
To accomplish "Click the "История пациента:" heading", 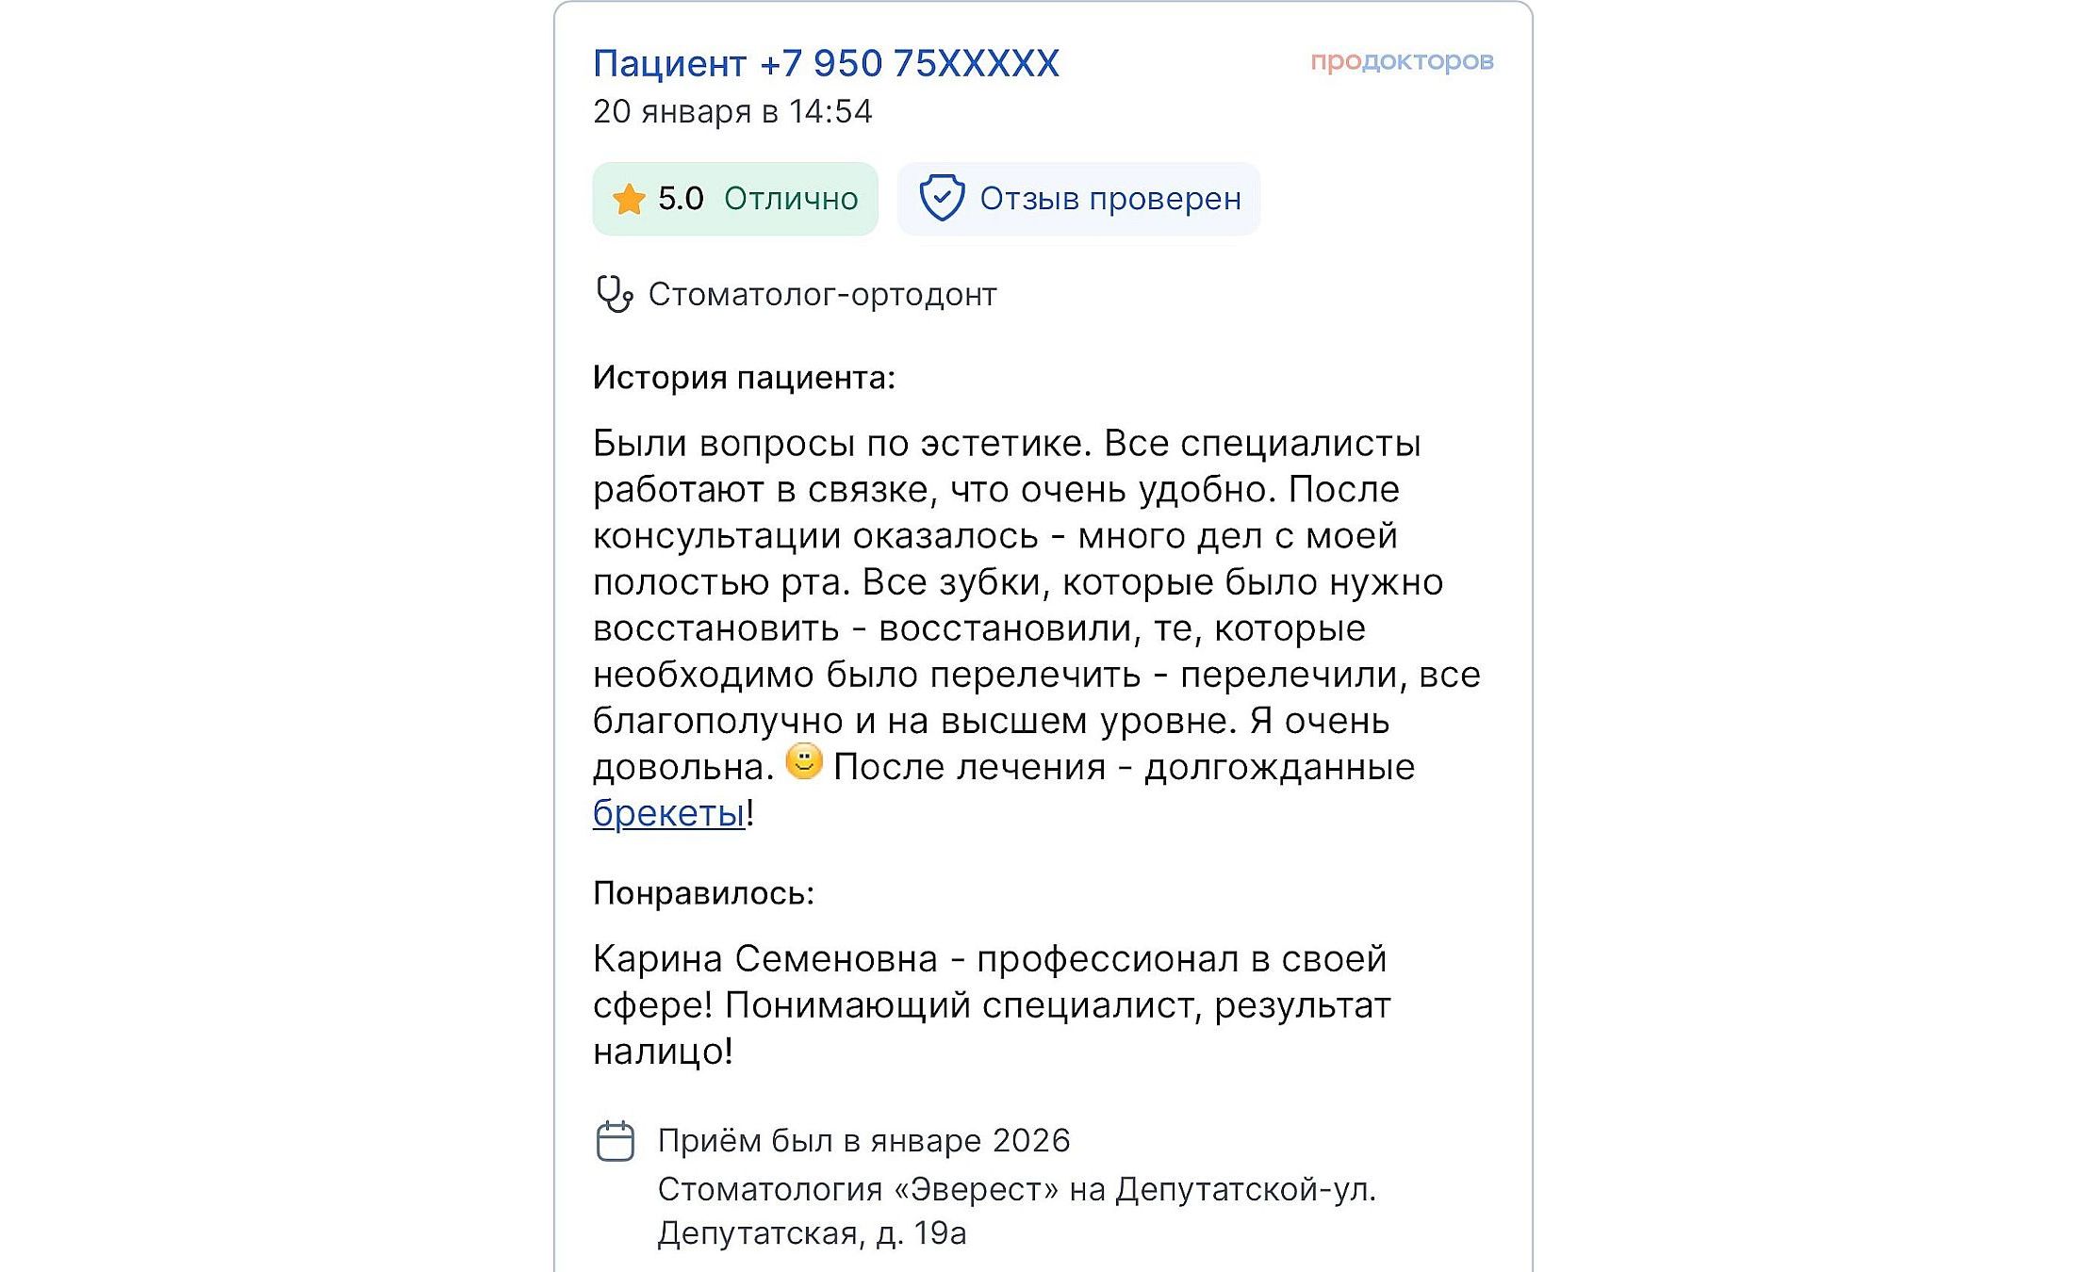I will [x=744, y=378].
